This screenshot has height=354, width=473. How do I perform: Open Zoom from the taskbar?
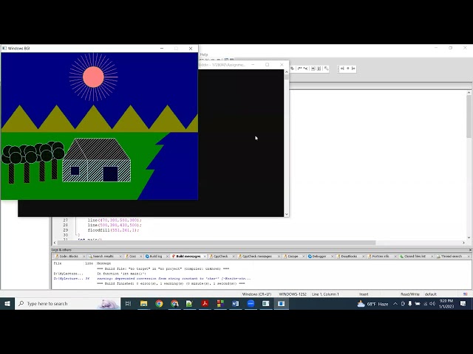point(251,304)
